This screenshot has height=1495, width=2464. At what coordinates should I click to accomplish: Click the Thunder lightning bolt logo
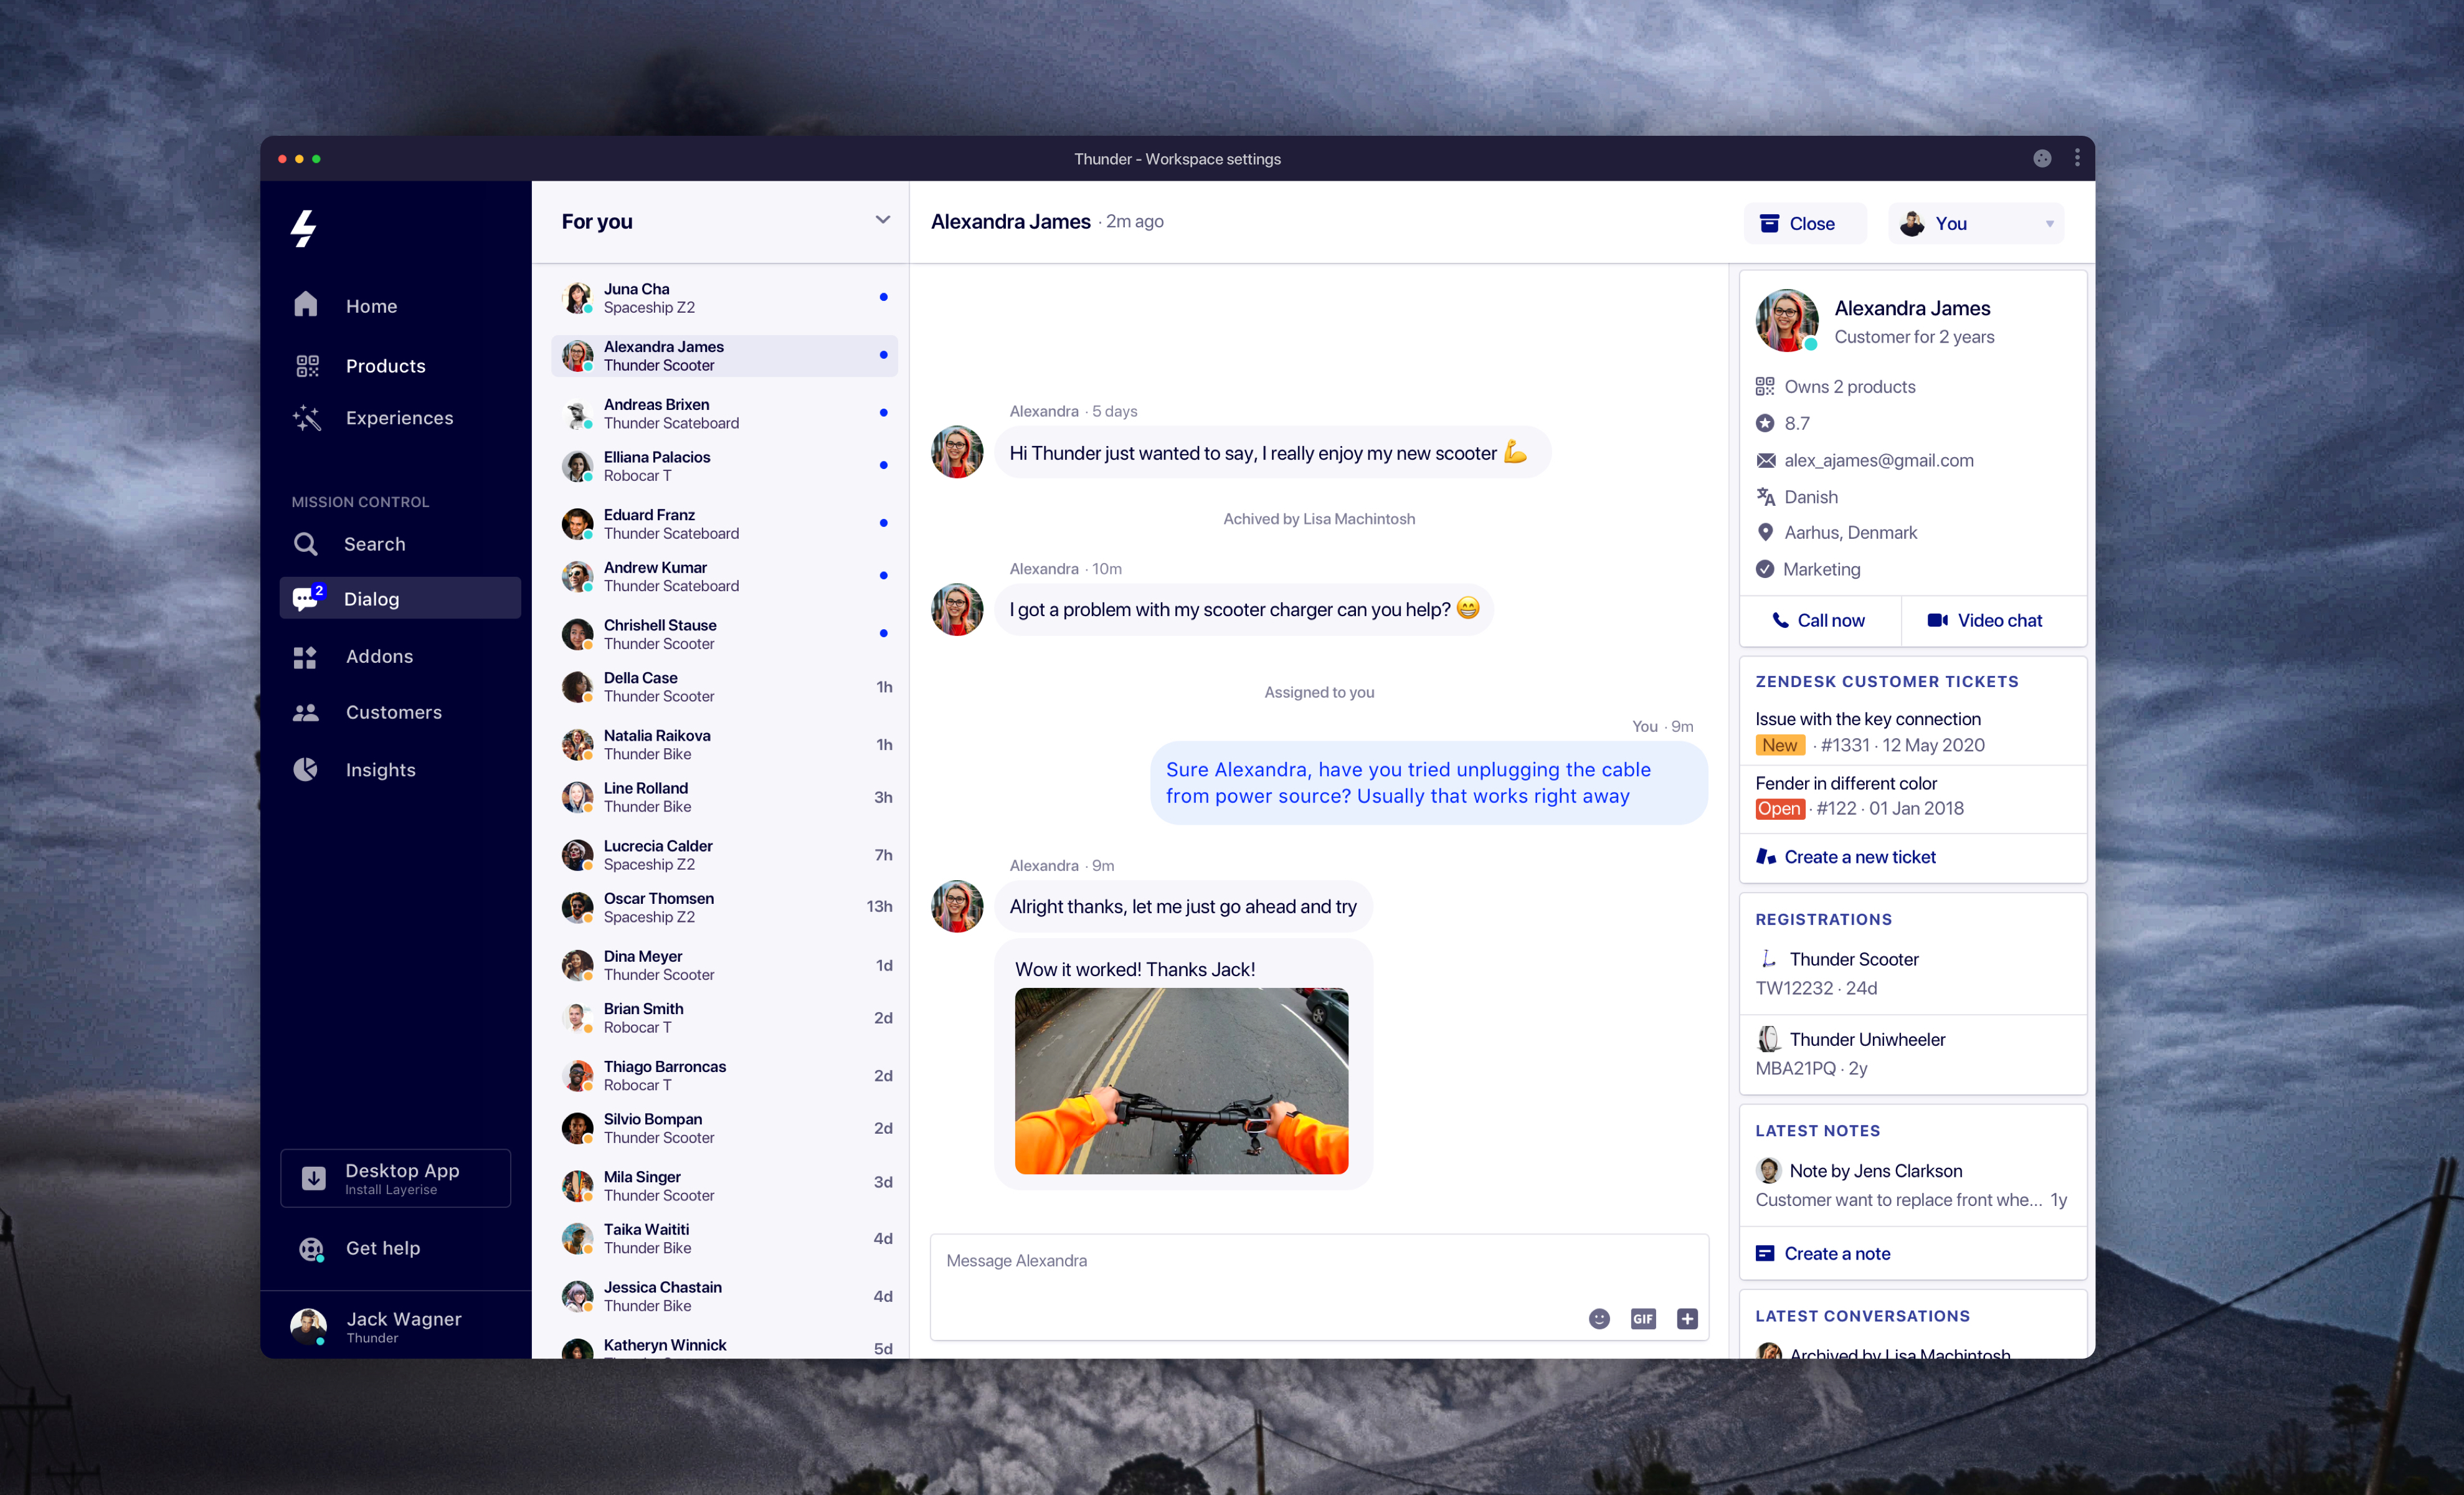(304, 228)
